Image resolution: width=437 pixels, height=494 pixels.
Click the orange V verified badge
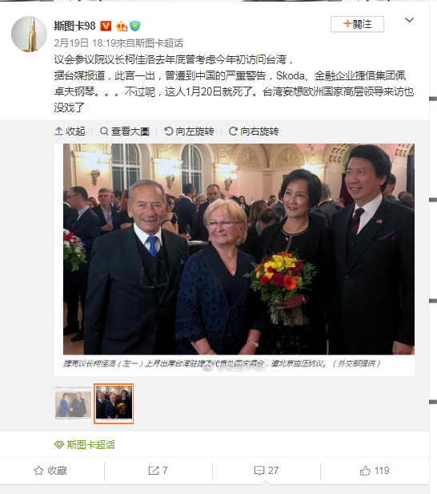(106, 26)
